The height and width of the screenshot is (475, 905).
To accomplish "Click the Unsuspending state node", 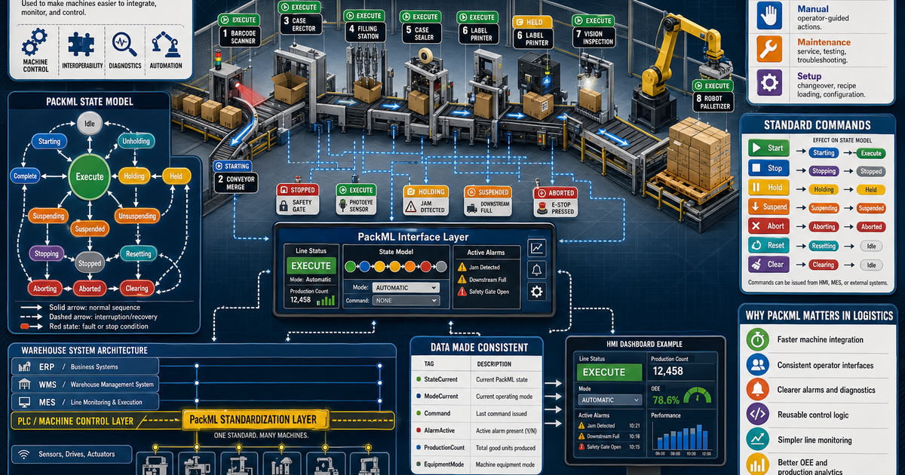I will pos(137,216).
